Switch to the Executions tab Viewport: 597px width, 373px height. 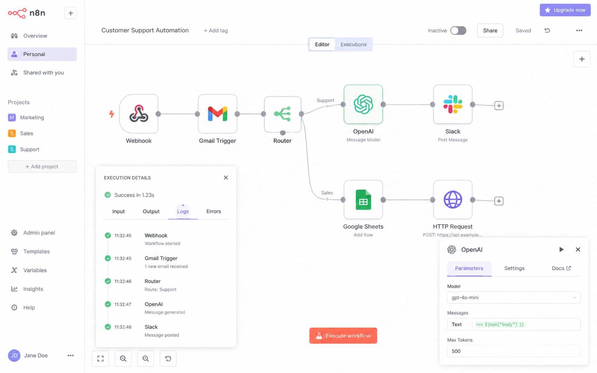tap(353, 44)
